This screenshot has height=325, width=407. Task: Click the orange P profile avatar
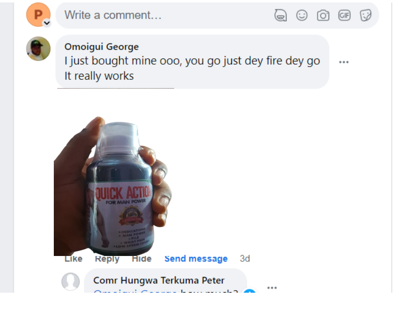(38, 15)
